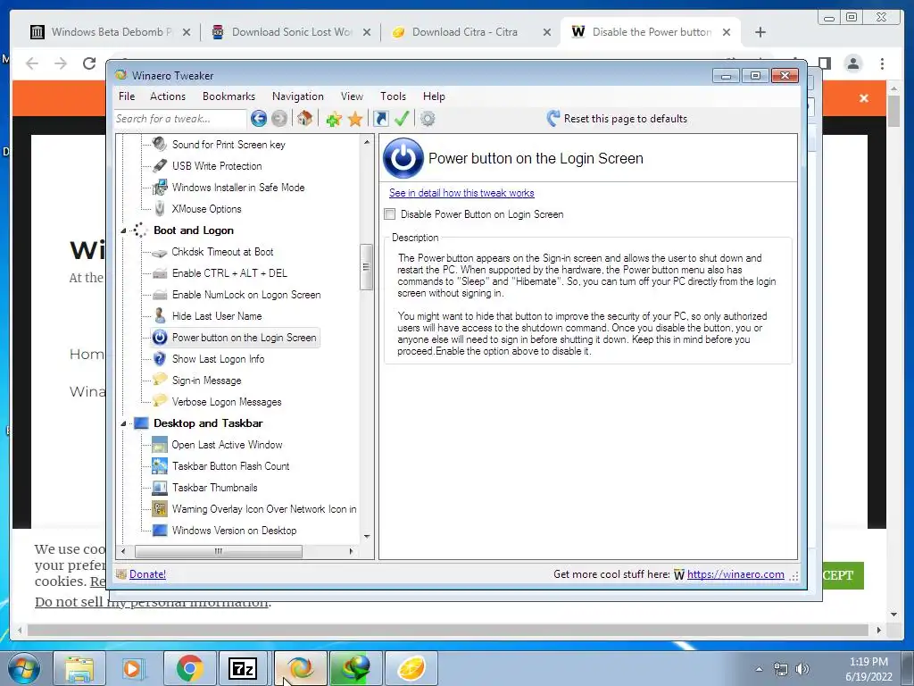Show hidden tray icons arrow
The image size is (914, 686).
click(x=759, y=669)
